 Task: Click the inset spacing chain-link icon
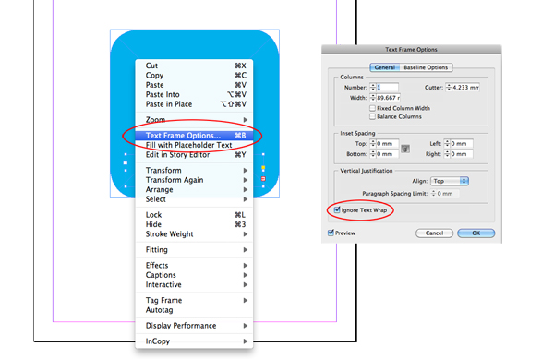click(x=405, y=149)
